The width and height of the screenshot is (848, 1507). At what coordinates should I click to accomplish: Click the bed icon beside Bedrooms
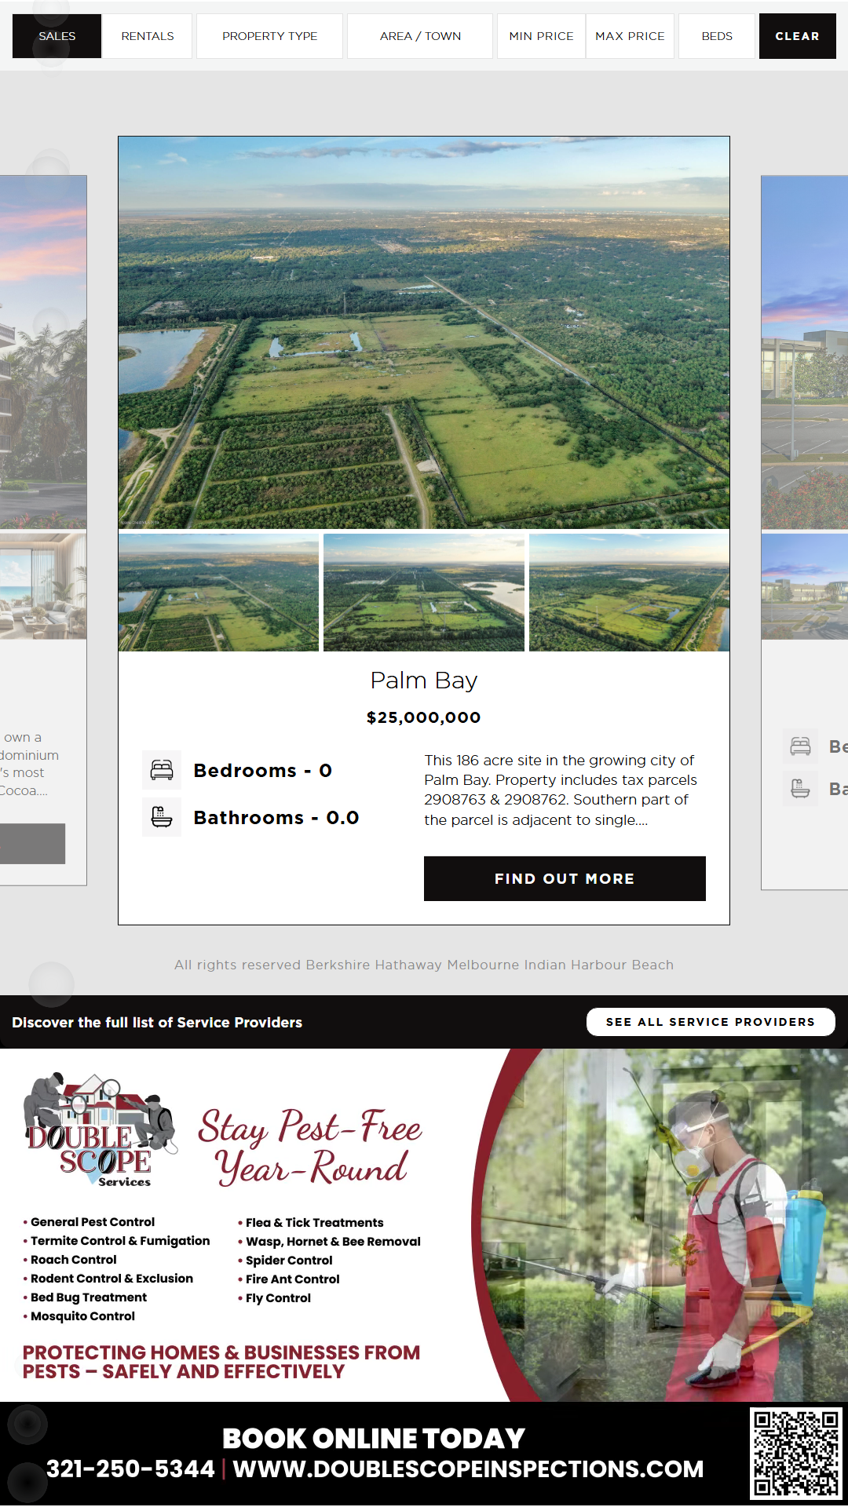tap(162, 770)
